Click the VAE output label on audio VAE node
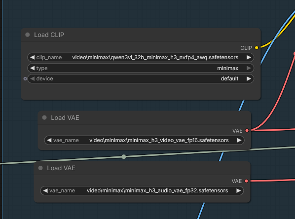 (236, 181)
